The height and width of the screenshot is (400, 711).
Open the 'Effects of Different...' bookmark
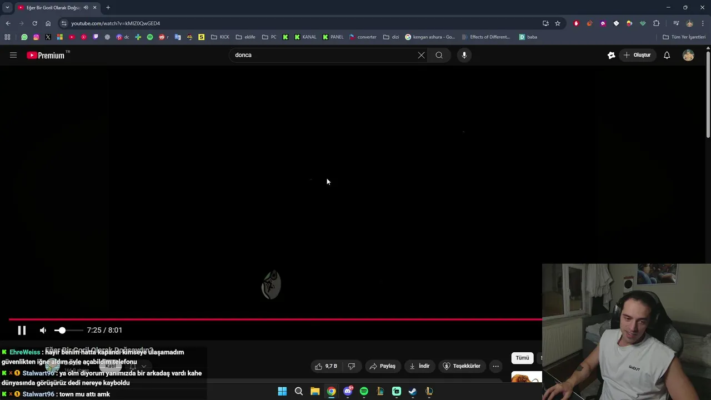tap(486, 37)
